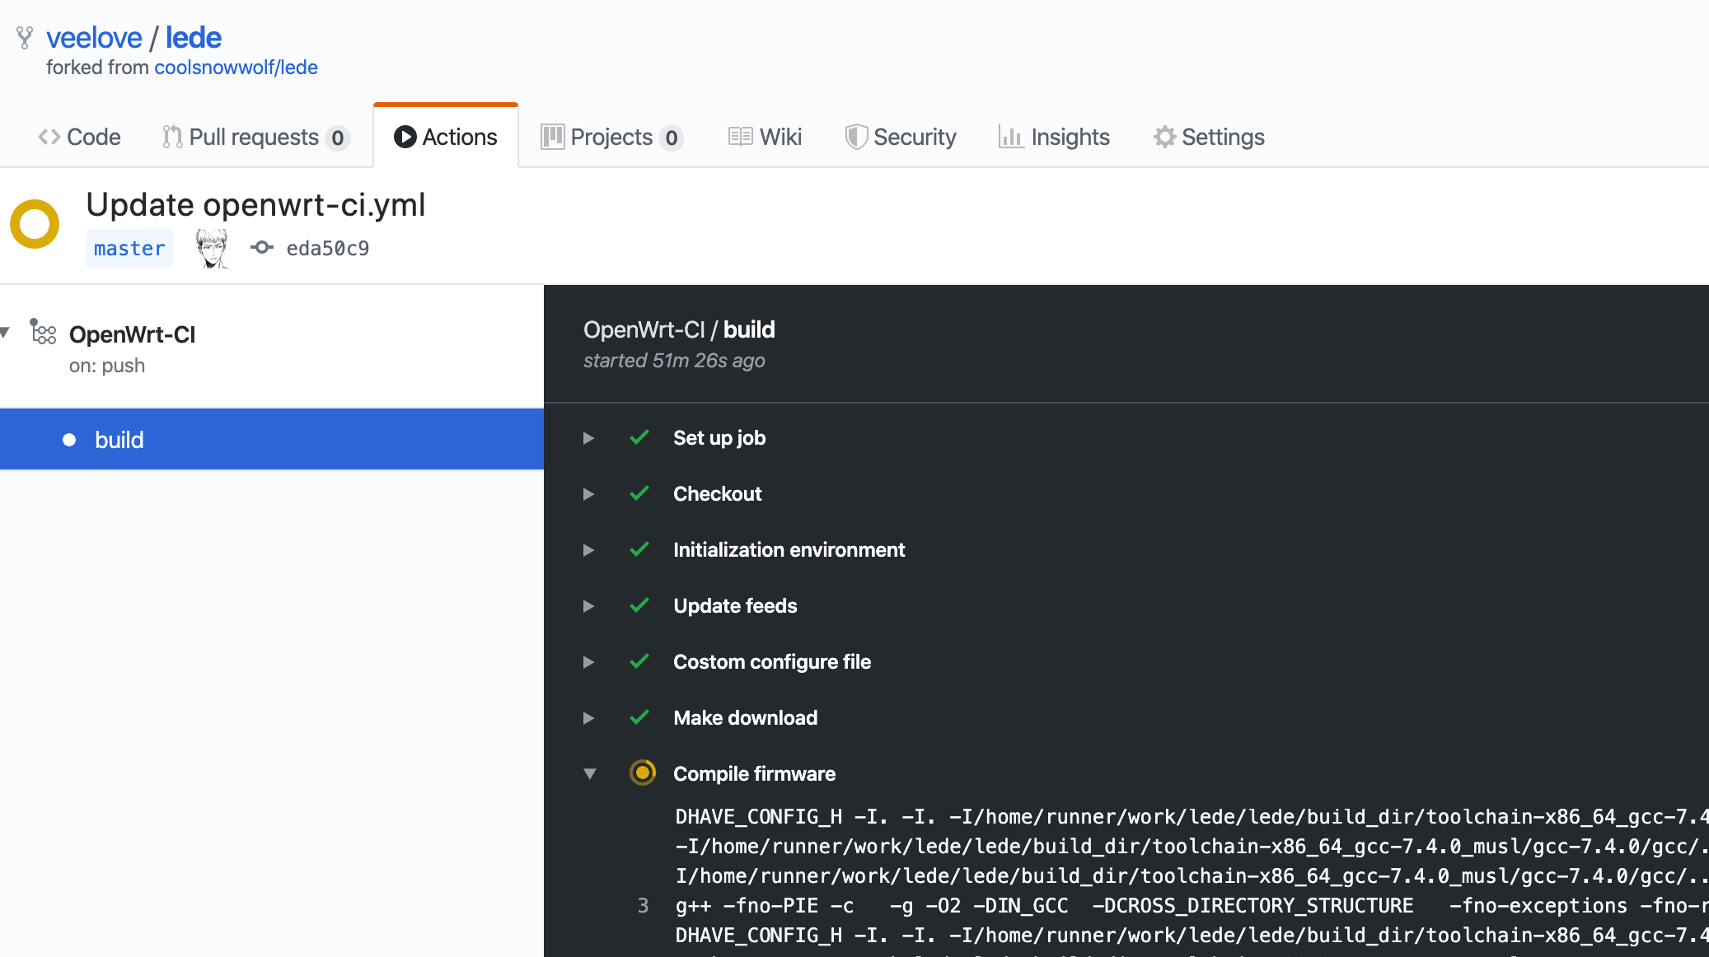Click the spinning indicator on Compile firmware
This screenshot has width=1709, height=957.
pos(642,773)
